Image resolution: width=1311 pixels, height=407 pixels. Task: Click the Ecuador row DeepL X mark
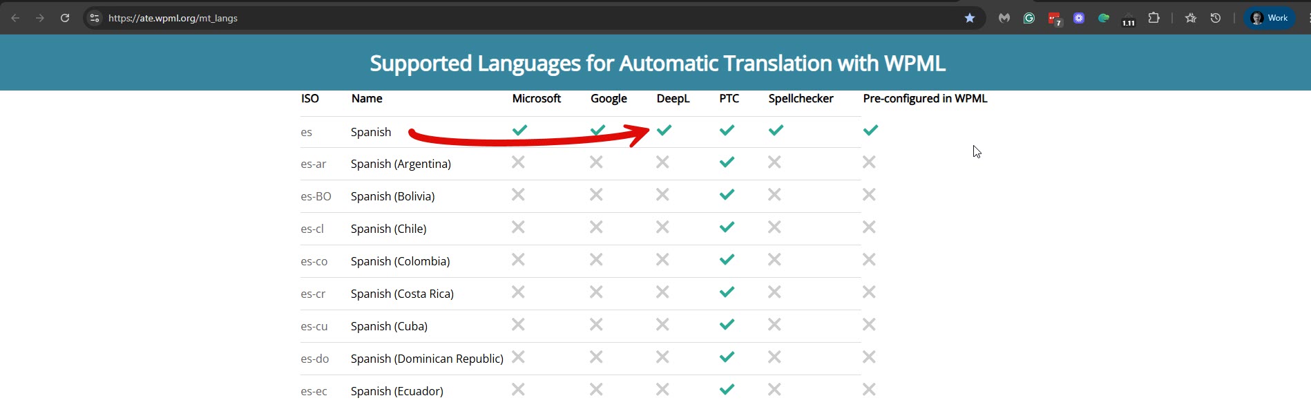[x=662, y=390]
